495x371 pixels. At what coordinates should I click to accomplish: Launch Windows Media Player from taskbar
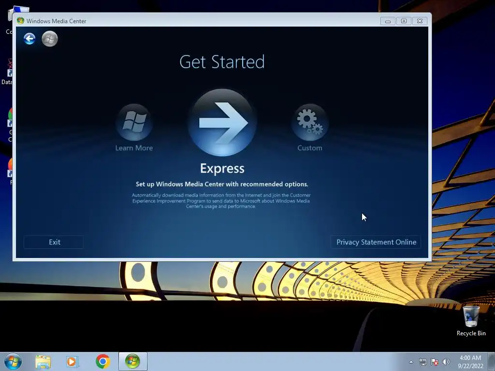(x=73, y=362)
